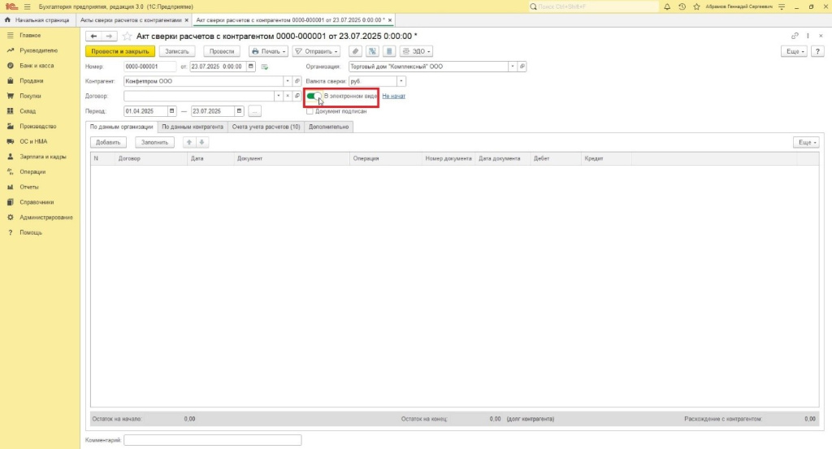Toggle the 'В электронном виде' switch

(x=314, y=96)
